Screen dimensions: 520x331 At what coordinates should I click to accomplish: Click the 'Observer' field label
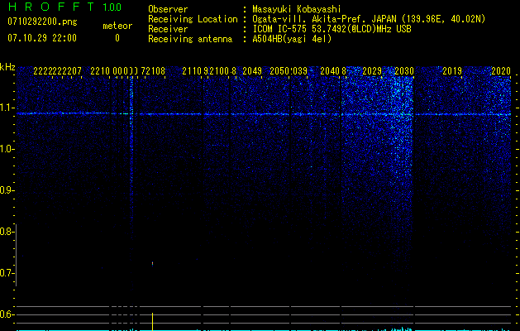pos(168,9)
